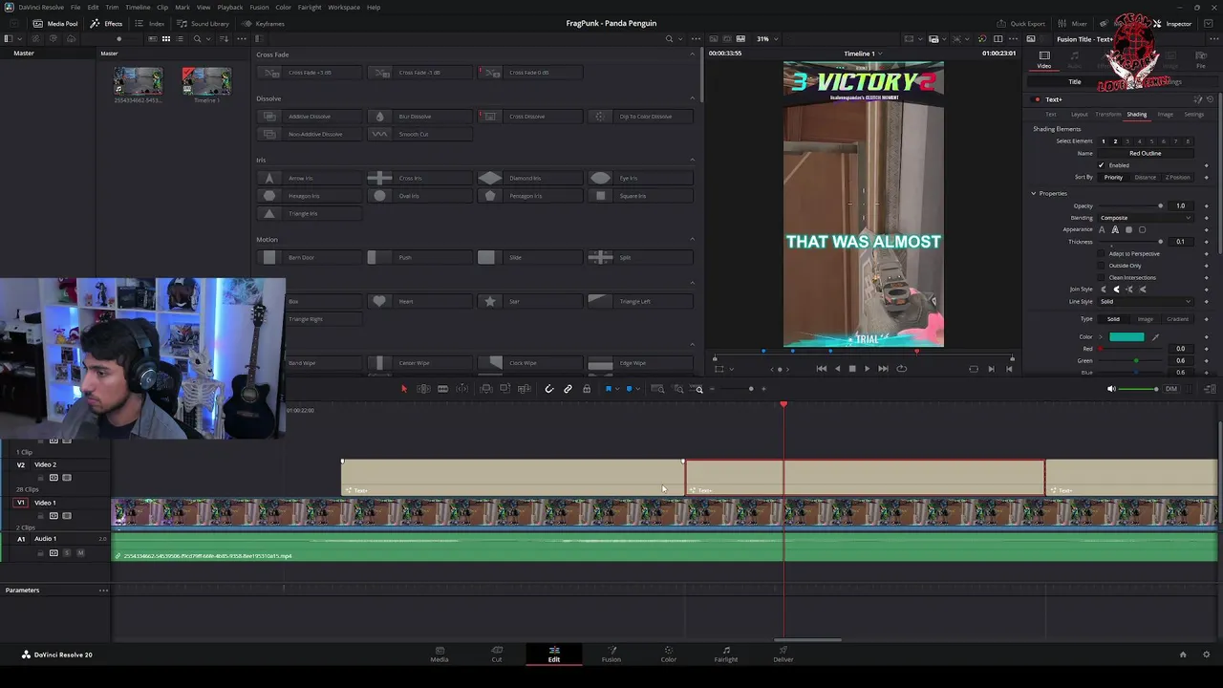Go to the Deliver page
The height and width of the screenshot is (688, 1223).
(x=783, y=654)
